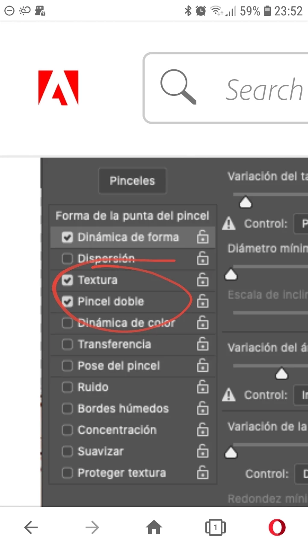Uncheck Dinámica de forma checkbox
Screen dimensions: 308x548
point(67,237)
